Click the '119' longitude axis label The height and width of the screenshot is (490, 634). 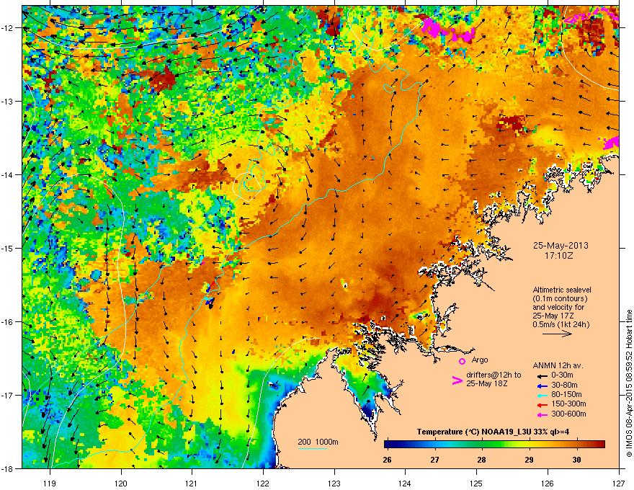(50, 484)
